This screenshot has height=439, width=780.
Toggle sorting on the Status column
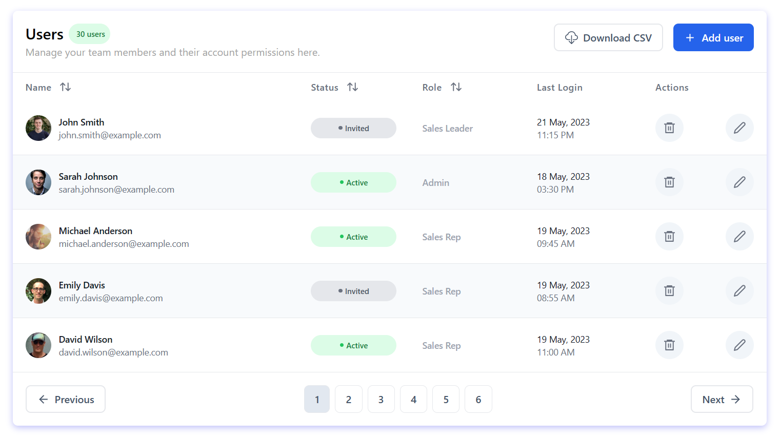tap(352, 87)
